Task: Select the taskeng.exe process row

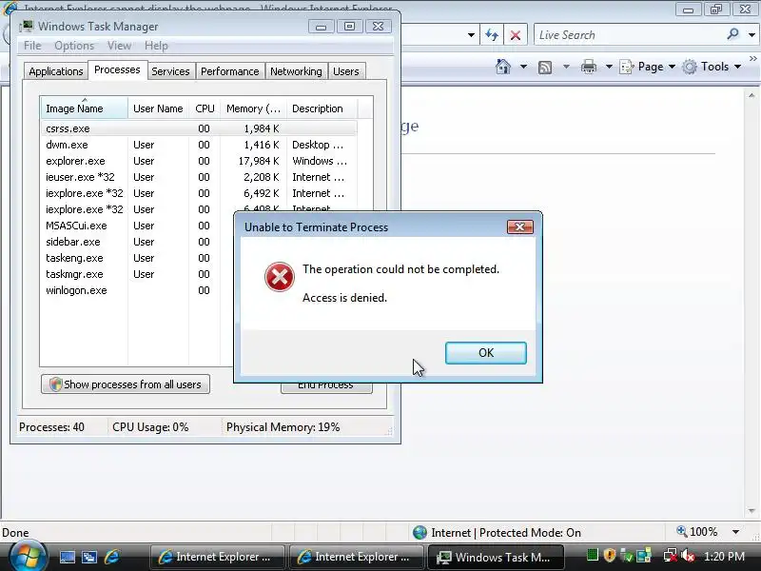Action: [137, 258]
